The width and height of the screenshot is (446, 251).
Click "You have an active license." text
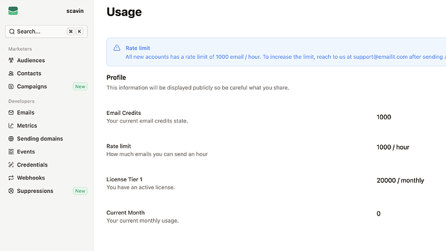point(140,187)
